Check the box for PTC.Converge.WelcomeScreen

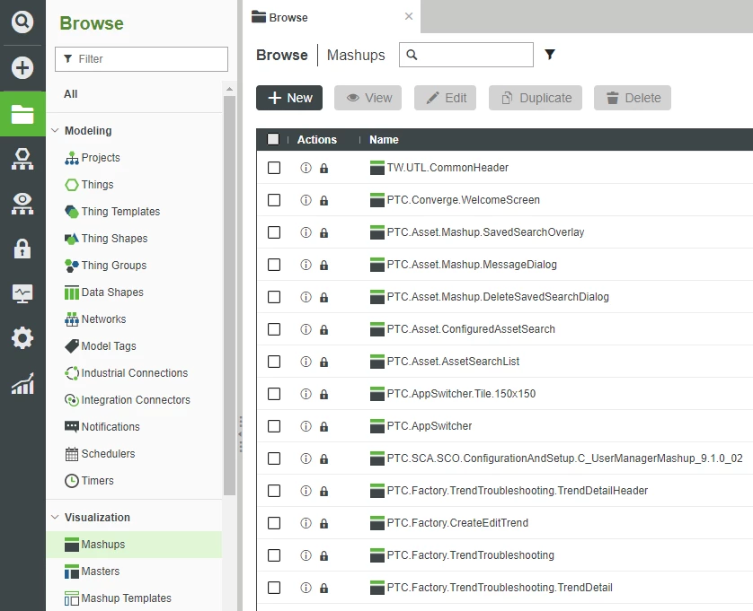point(274,200)
